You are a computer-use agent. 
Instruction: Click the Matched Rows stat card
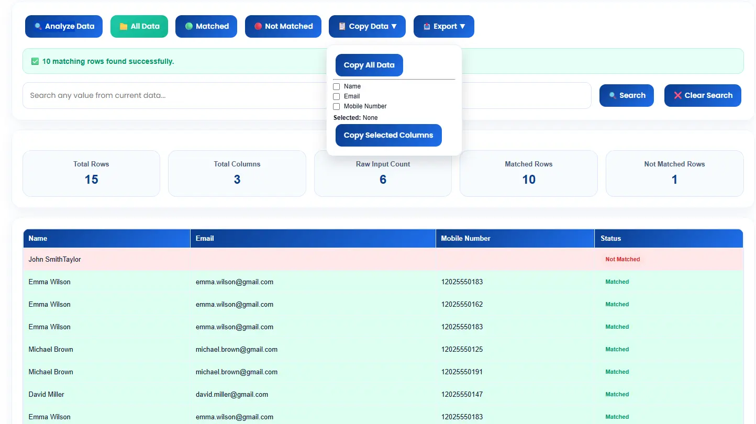529,174
